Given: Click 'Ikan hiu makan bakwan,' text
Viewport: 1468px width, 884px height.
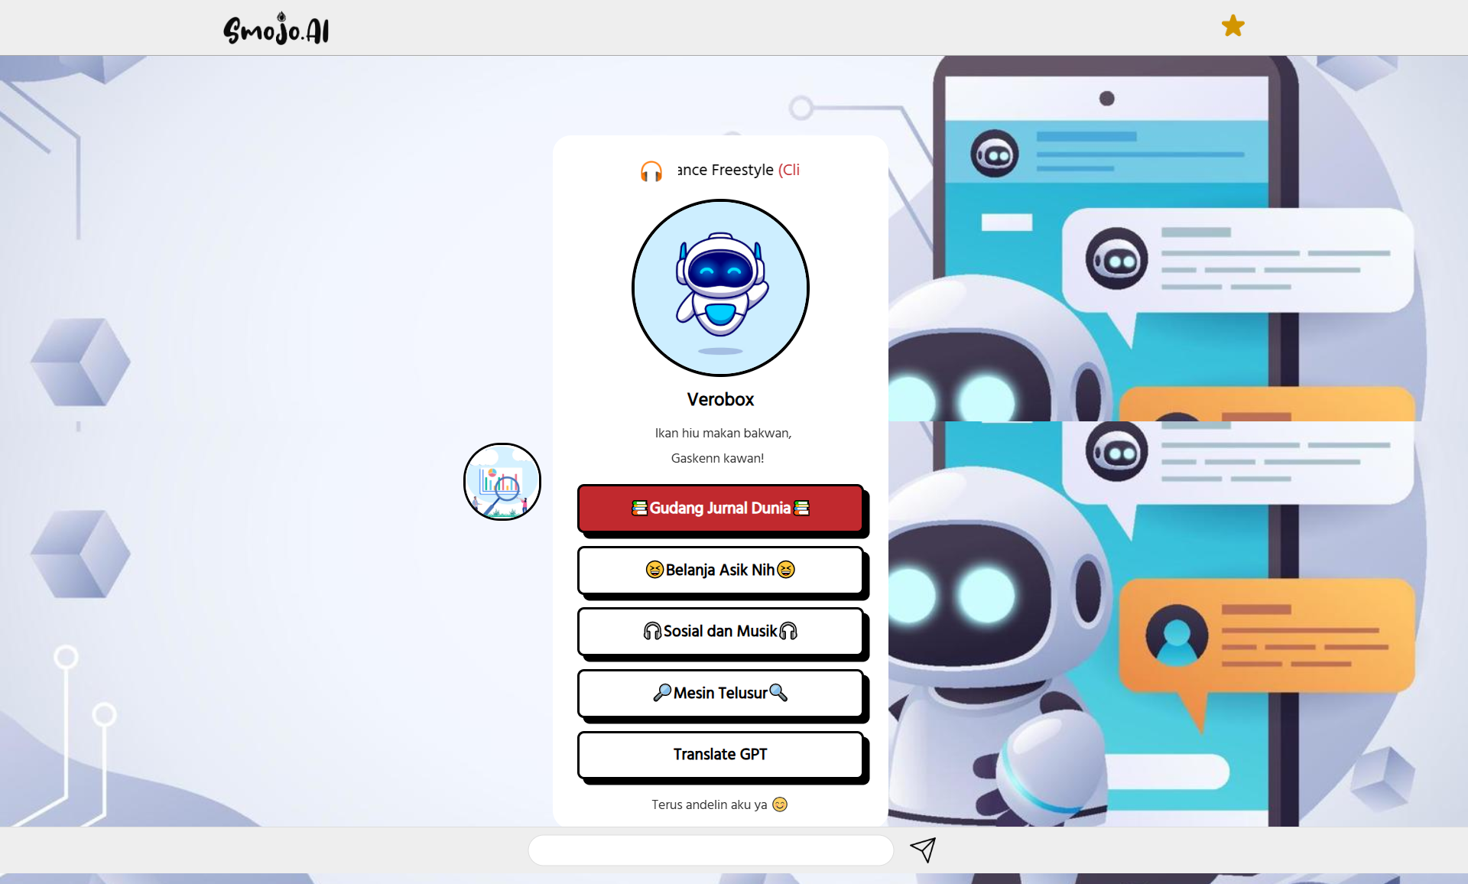Looking at the screenshot, I should [723, 433].
